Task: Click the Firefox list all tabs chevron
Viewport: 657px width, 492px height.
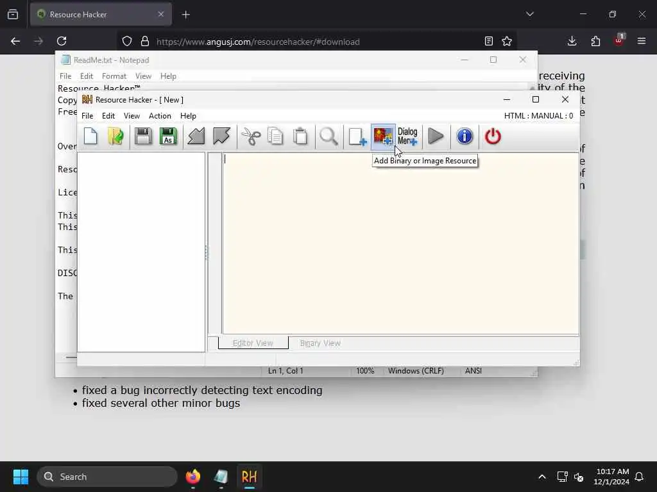Action: coord(530,14)
